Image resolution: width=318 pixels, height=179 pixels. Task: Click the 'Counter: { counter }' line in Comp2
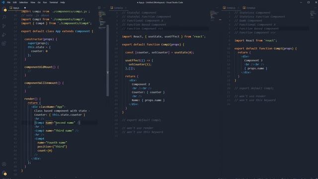(x=148, y=92)
